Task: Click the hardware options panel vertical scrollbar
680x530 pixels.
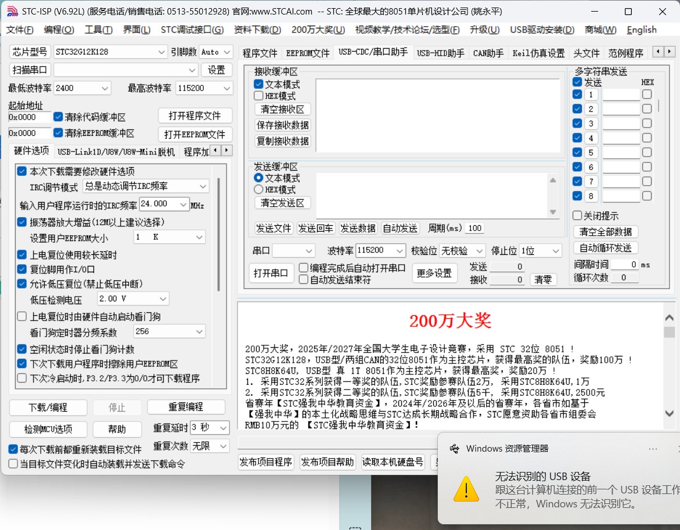Action: point(218,234)
